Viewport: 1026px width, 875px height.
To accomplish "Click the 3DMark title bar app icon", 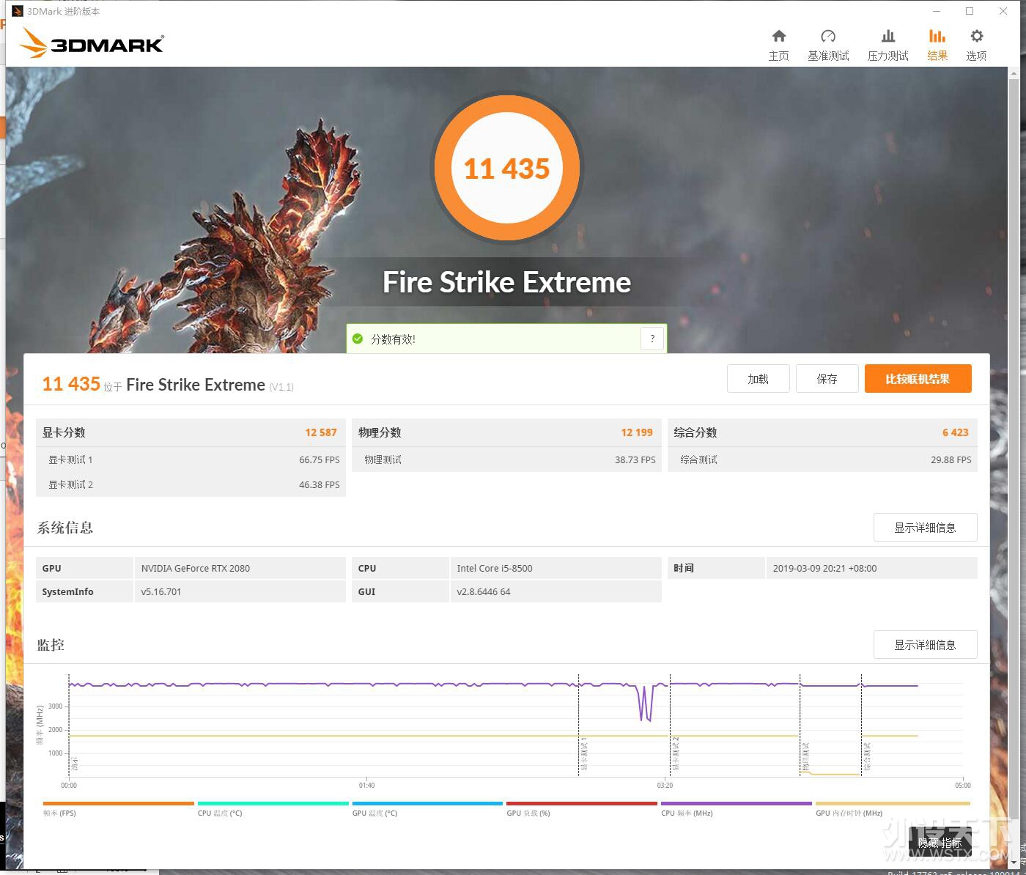I will point(17,11).
